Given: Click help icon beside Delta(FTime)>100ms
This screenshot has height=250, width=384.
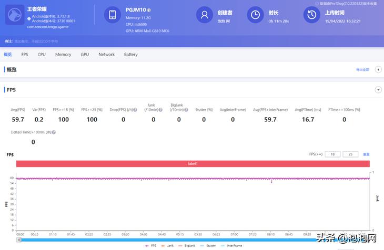Looking at the screenshot, I should [54, 132].
